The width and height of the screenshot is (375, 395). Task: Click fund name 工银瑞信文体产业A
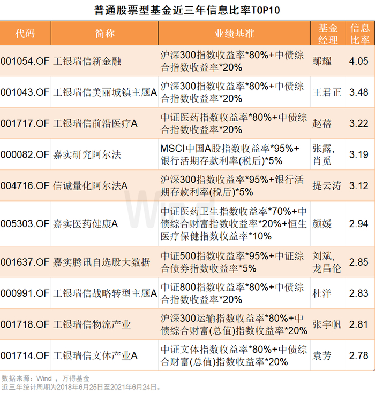(95, 355)
